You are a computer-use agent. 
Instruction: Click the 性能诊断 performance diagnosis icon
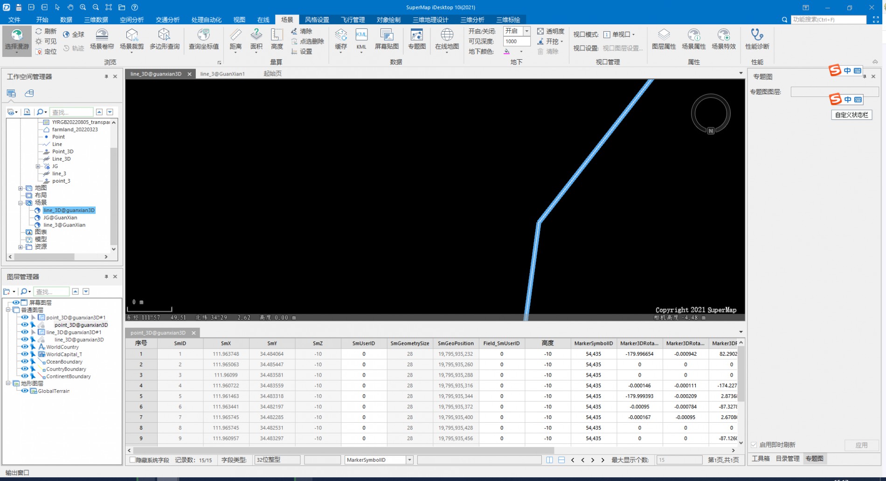tap(757, 39)
